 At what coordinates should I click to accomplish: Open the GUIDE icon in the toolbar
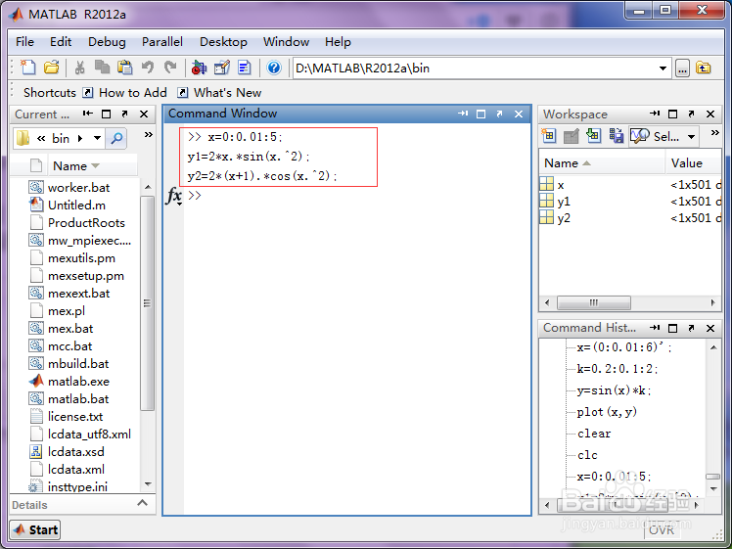(x=222, y=69)
